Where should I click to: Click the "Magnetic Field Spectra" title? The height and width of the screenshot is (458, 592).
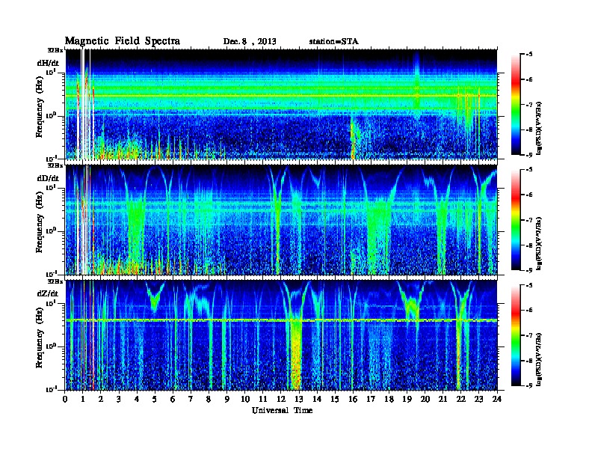(123, 41)
